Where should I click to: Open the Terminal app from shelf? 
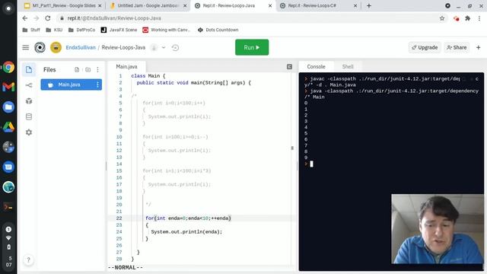click(x=8, y=207)
